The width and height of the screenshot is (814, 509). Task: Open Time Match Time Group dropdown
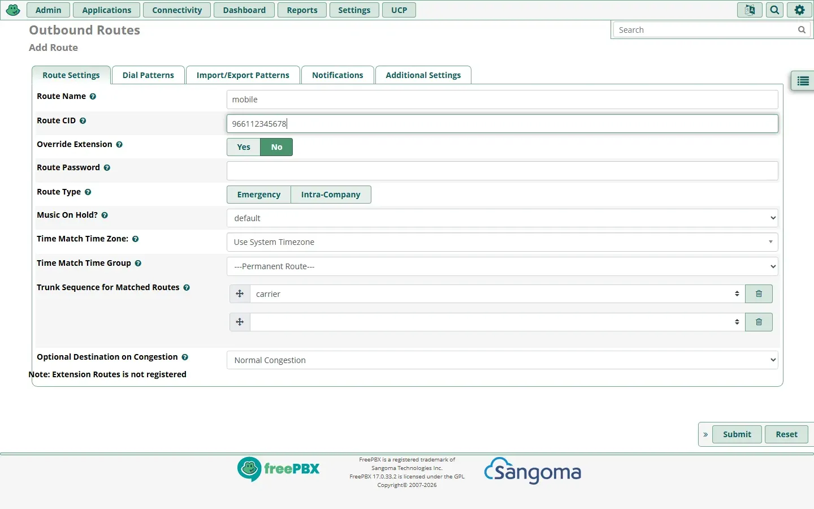coord(502,266)
